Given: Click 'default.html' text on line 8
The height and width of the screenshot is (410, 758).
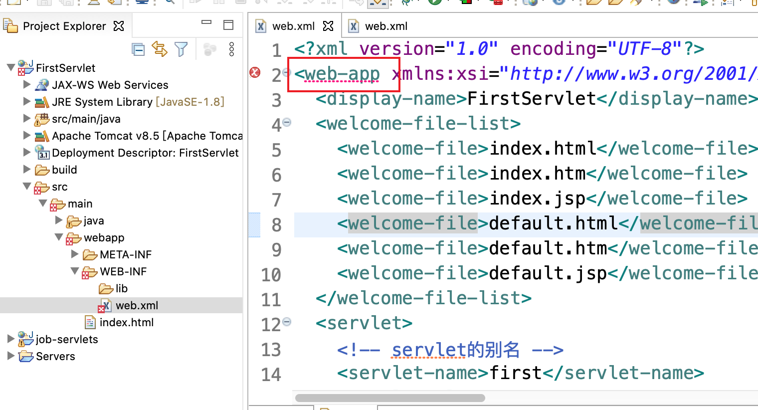Looking at the screenshot, I should point(553,223).
